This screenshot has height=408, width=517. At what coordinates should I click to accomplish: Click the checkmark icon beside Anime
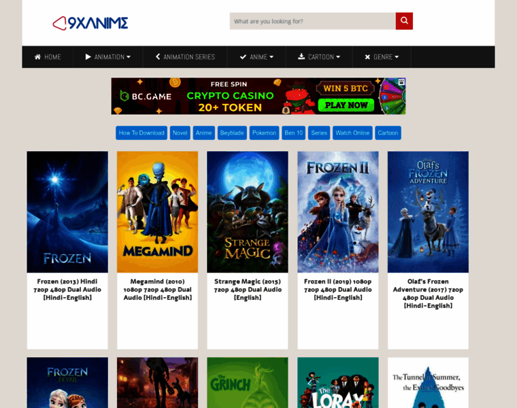pyautogui.click(x=243, y=57)
